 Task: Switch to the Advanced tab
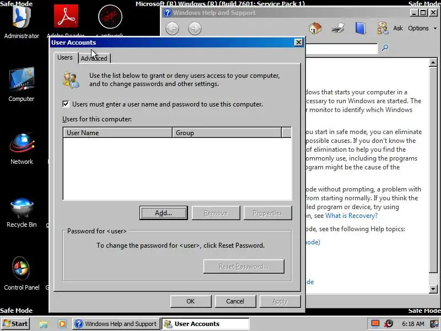point(94,58)
